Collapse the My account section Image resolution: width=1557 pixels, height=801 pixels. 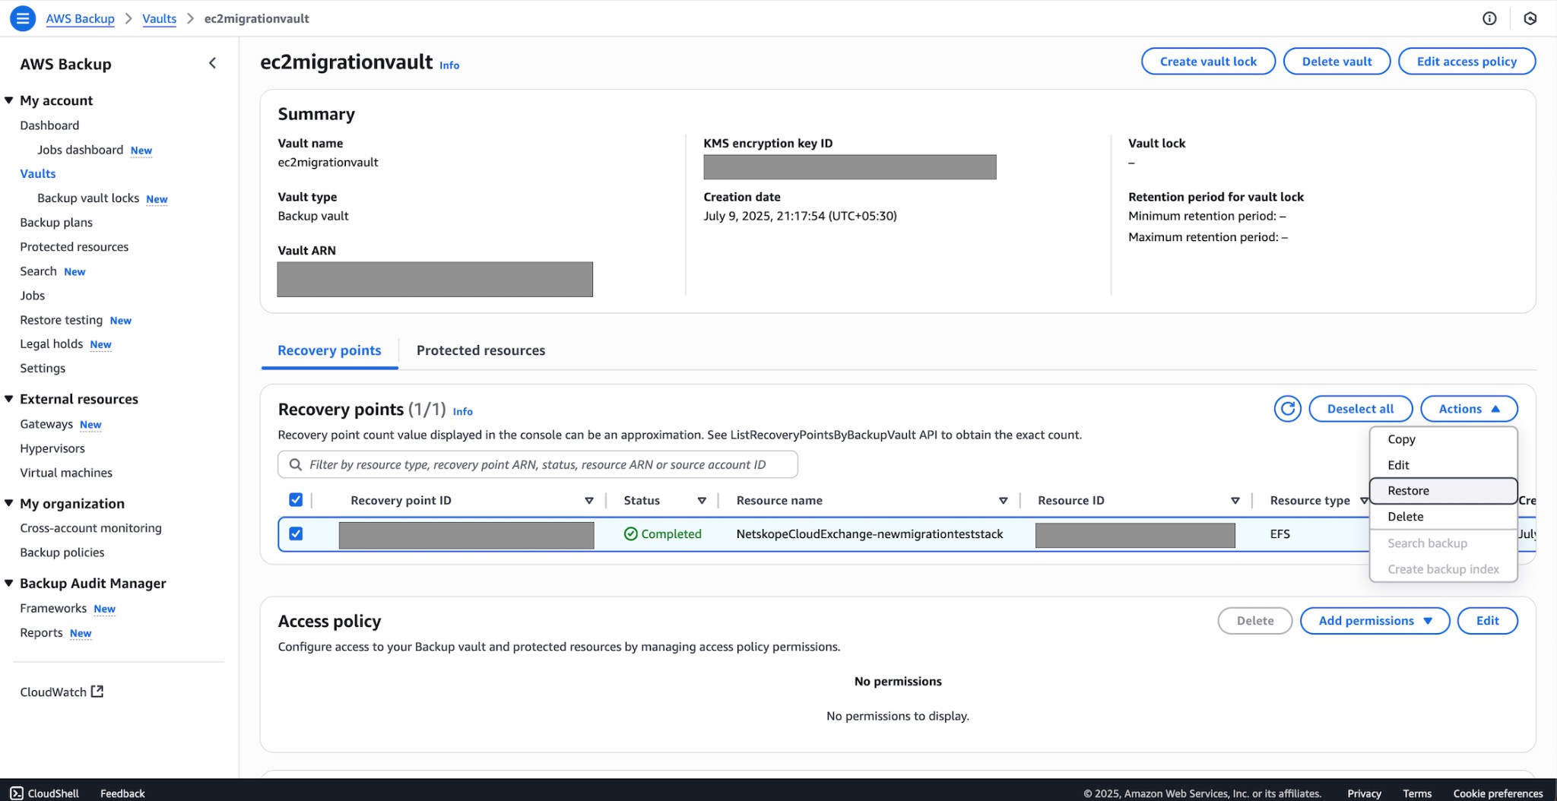[x=9, y=100]
